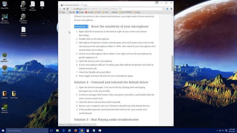
Task: Select the GeForce Experience desktop icon
Action: tap(4, 108)
